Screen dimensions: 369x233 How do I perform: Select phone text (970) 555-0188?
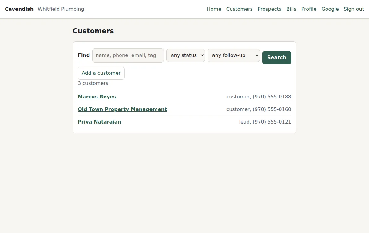click(272, 97)
